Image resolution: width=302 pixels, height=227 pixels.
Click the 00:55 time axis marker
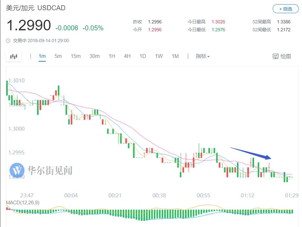click(204, 195)
